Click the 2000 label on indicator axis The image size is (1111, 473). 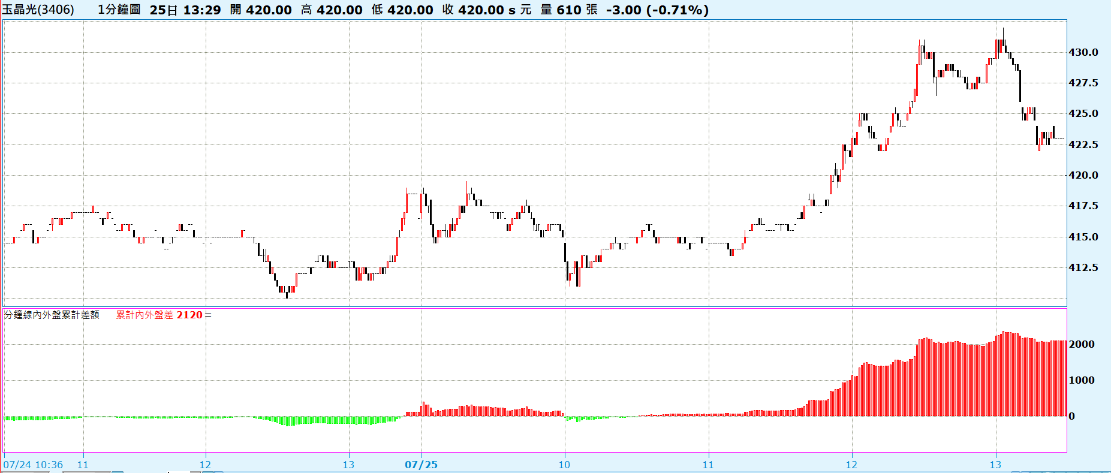tap(1082, 344)
